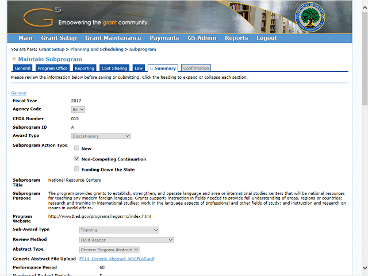Viewport: 368px width, 276px height.
Task: Click the program website URL text
Action: click(x=99, y=216)
